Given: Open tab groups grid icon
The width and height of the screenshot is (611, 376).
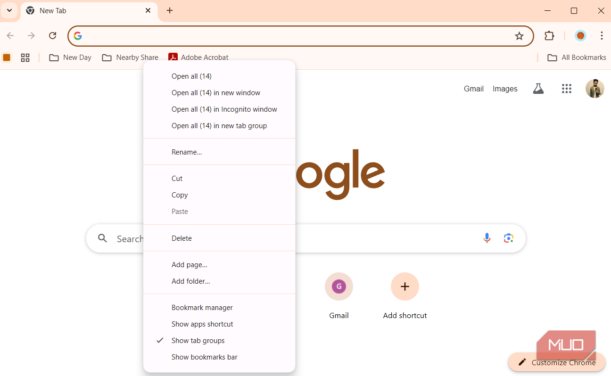Looking at the screenshot, I should click(25, 57).
